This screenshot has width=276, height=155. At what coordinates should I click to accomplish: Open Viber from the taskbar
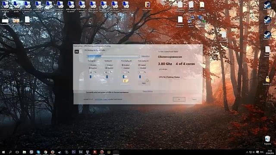tap(31, 152)
